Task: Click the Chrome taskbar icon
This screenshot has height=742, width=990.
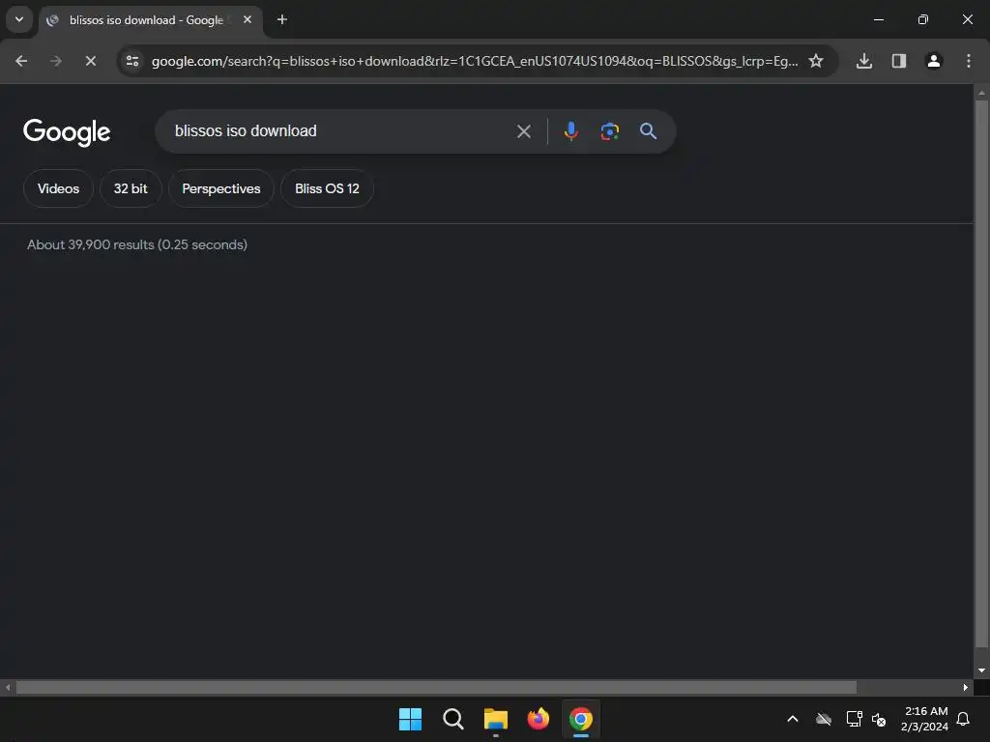Action: (x=581, y=719)
